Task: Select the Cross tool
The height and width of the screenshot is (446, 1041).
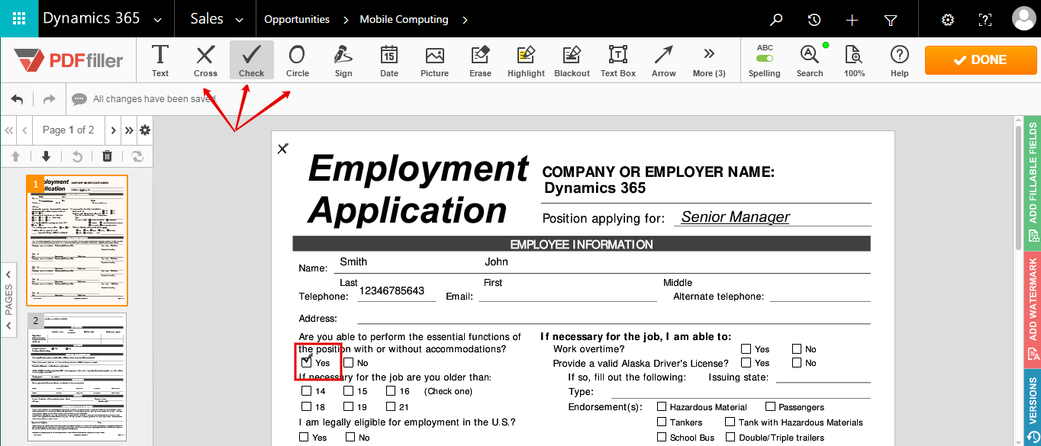Action: click(x=205, y=60)
